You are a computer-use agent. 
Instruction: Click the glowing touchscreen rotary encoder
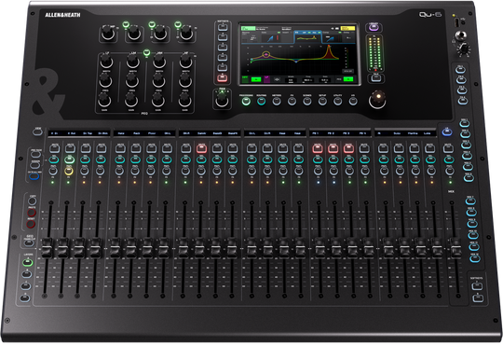coord(377,100)
